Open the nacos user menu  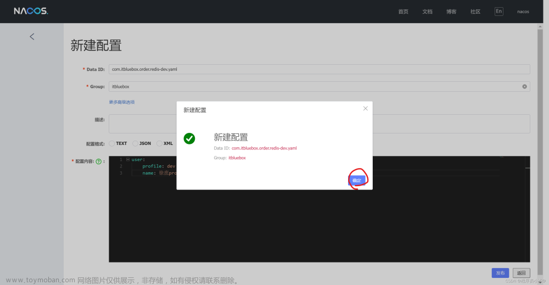click(523, 12)
